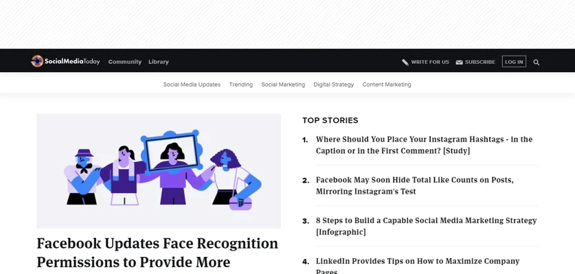Open Content Marketing category

coord(387,84)
